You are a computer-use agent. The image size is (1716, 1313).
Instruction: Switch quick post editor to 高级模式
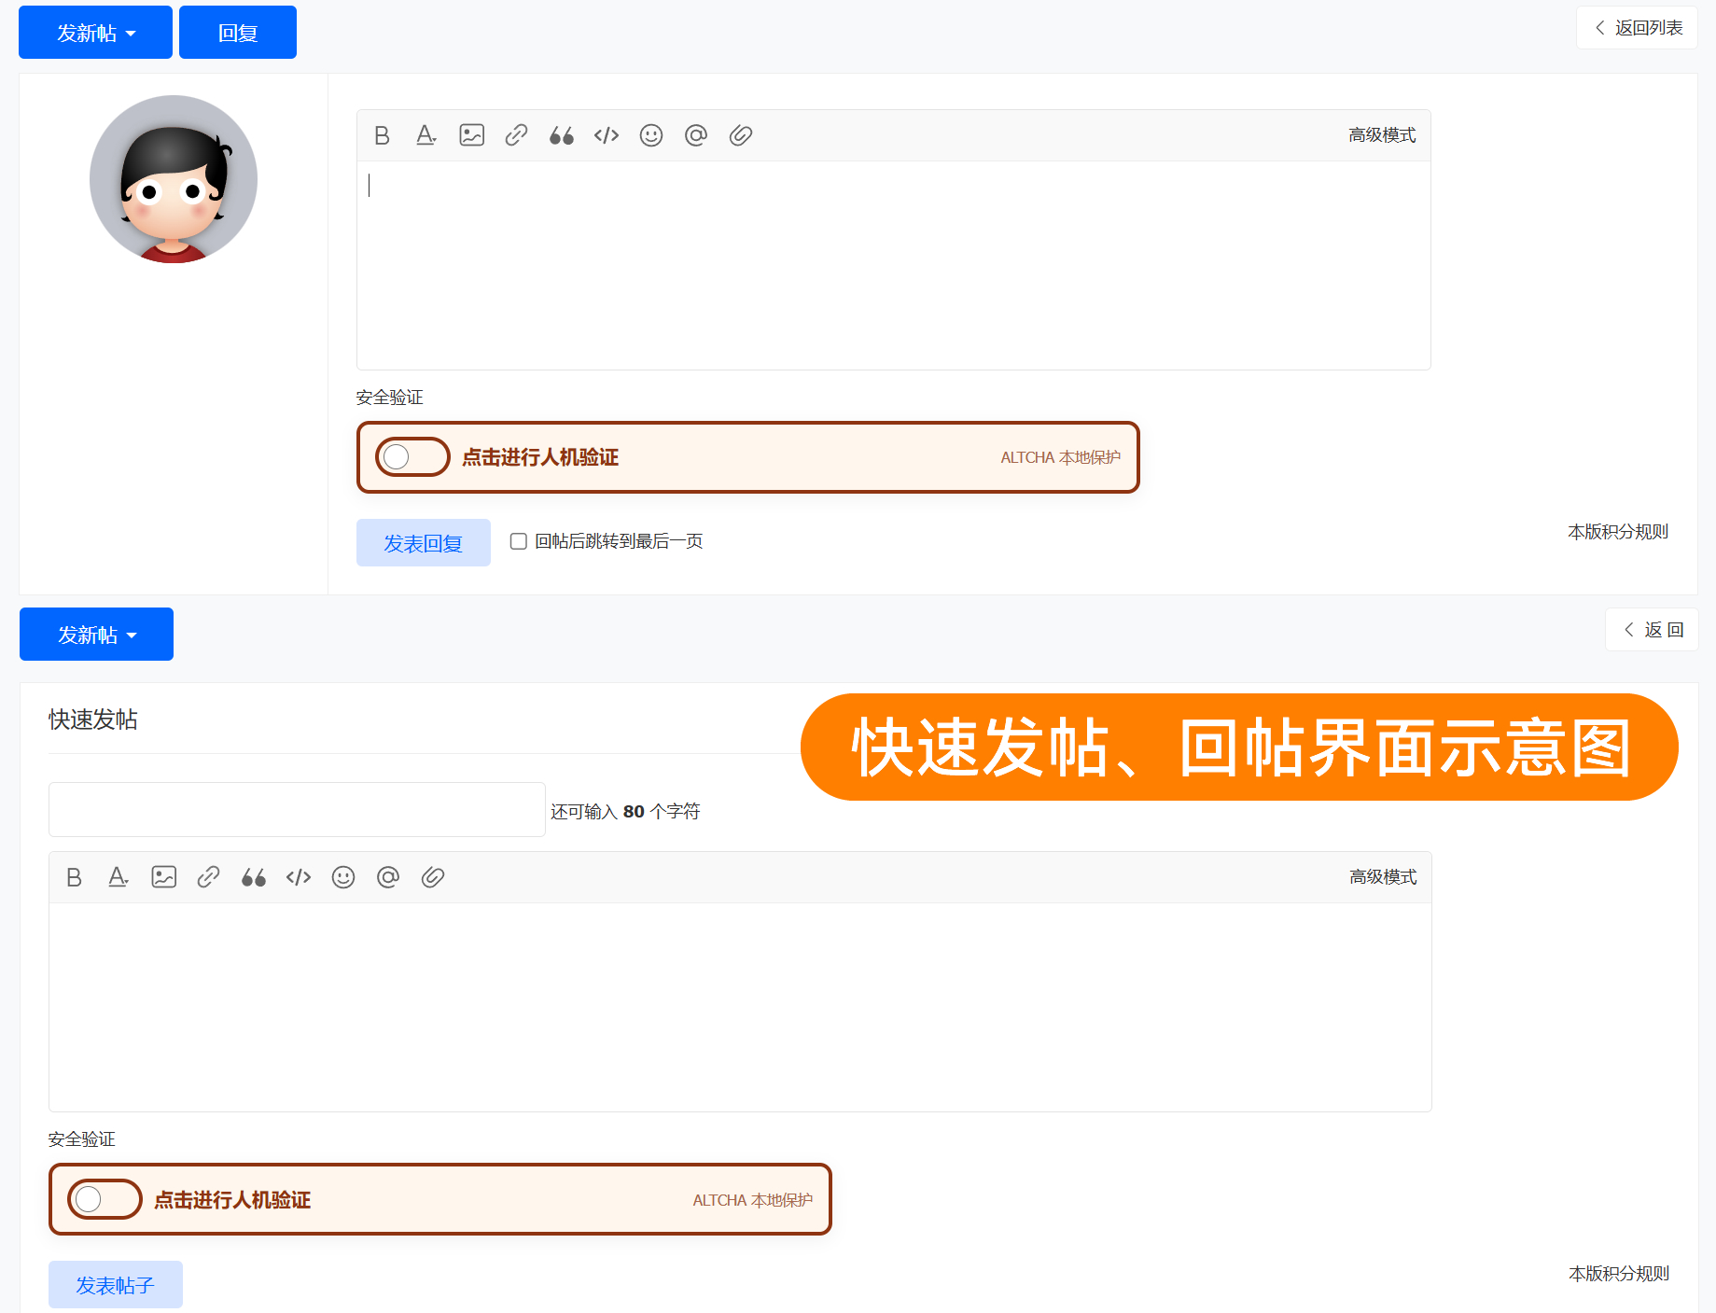point(1383,877)
